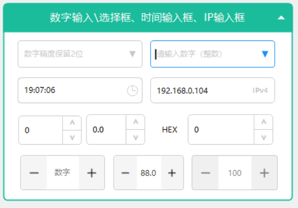Click the HEX spinbox value field

(x=221, y=130)
